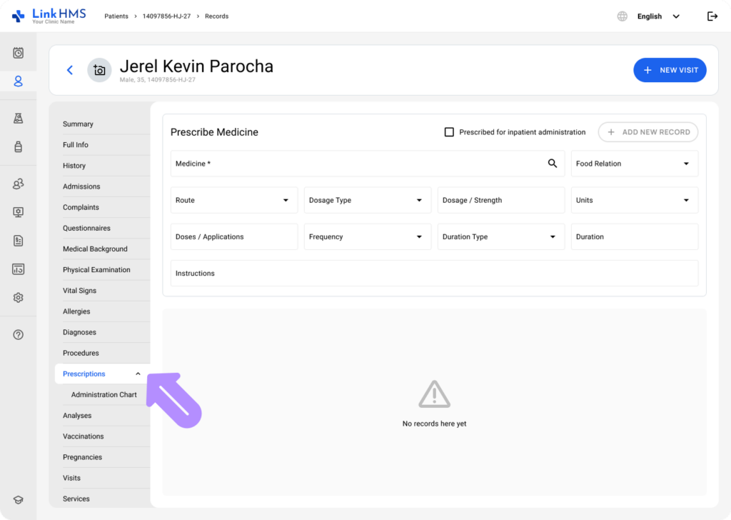The height and width of the screenshot is (520, 731).
Task: Open the Food Relation dropdown
Action: coord(634,164)
